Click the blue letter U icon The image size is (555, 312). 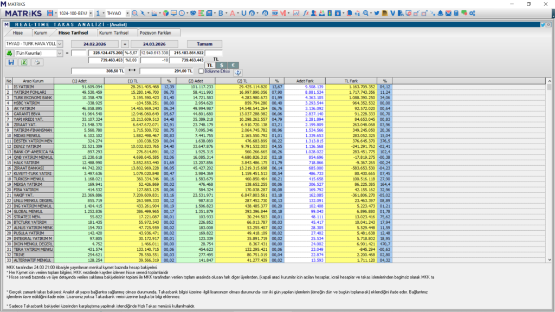tap(243, 13)
